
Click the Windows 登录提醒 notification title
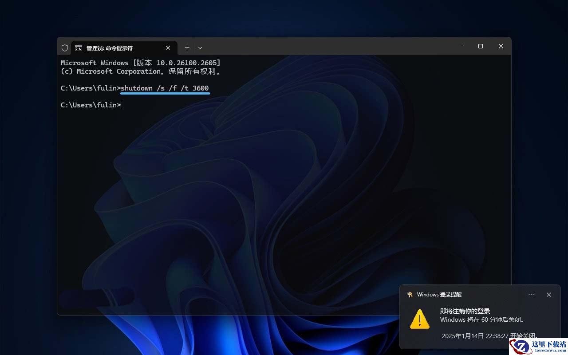point(439,295)
